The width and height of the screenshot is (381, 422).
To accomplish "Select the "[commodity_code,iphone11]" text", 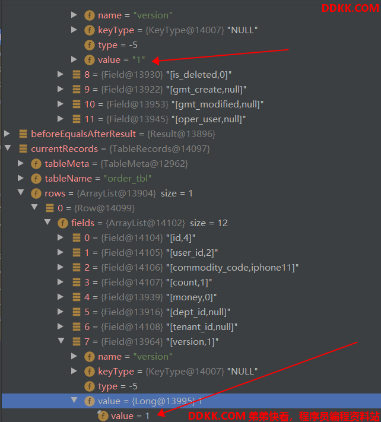I will point(232,268).
